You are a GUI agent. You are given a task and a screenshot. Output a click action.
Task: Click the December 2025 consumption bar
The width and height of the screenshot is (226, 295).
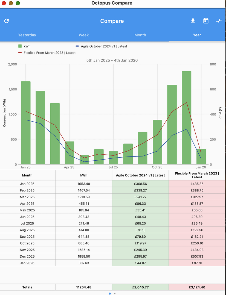[187, 117]
